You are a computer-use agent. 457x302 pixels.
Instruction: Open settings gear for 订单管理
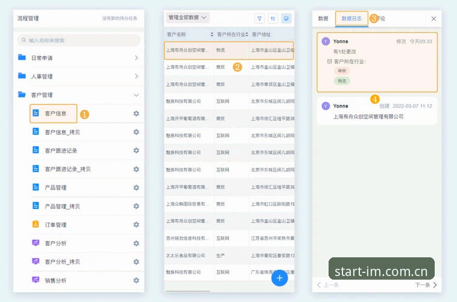pyautogui.click(x=136, y=225)
